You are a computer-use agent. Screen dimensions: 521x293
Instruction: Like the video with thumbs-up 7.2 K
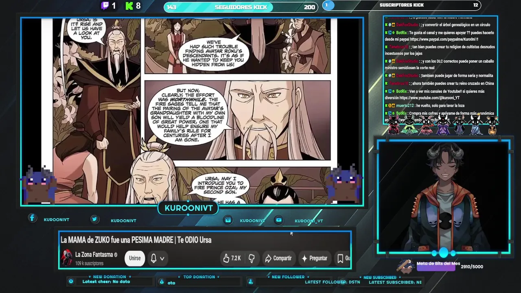coord(232,258)
